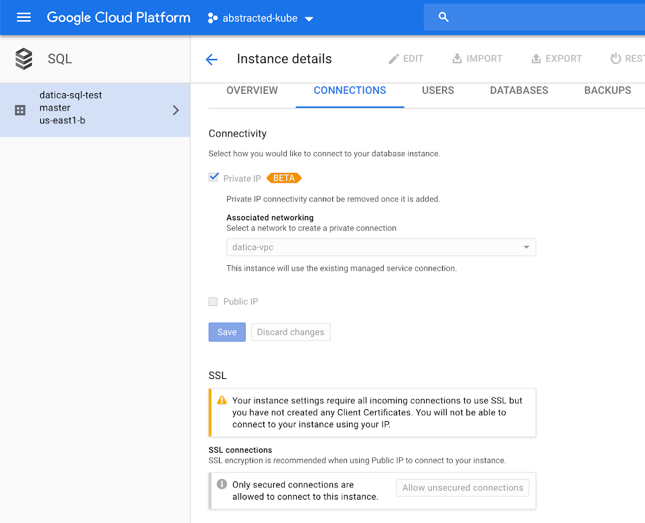Click the us-east1-b zone text
Viewport: 645px width, 523px height.
tap(62, 121)
